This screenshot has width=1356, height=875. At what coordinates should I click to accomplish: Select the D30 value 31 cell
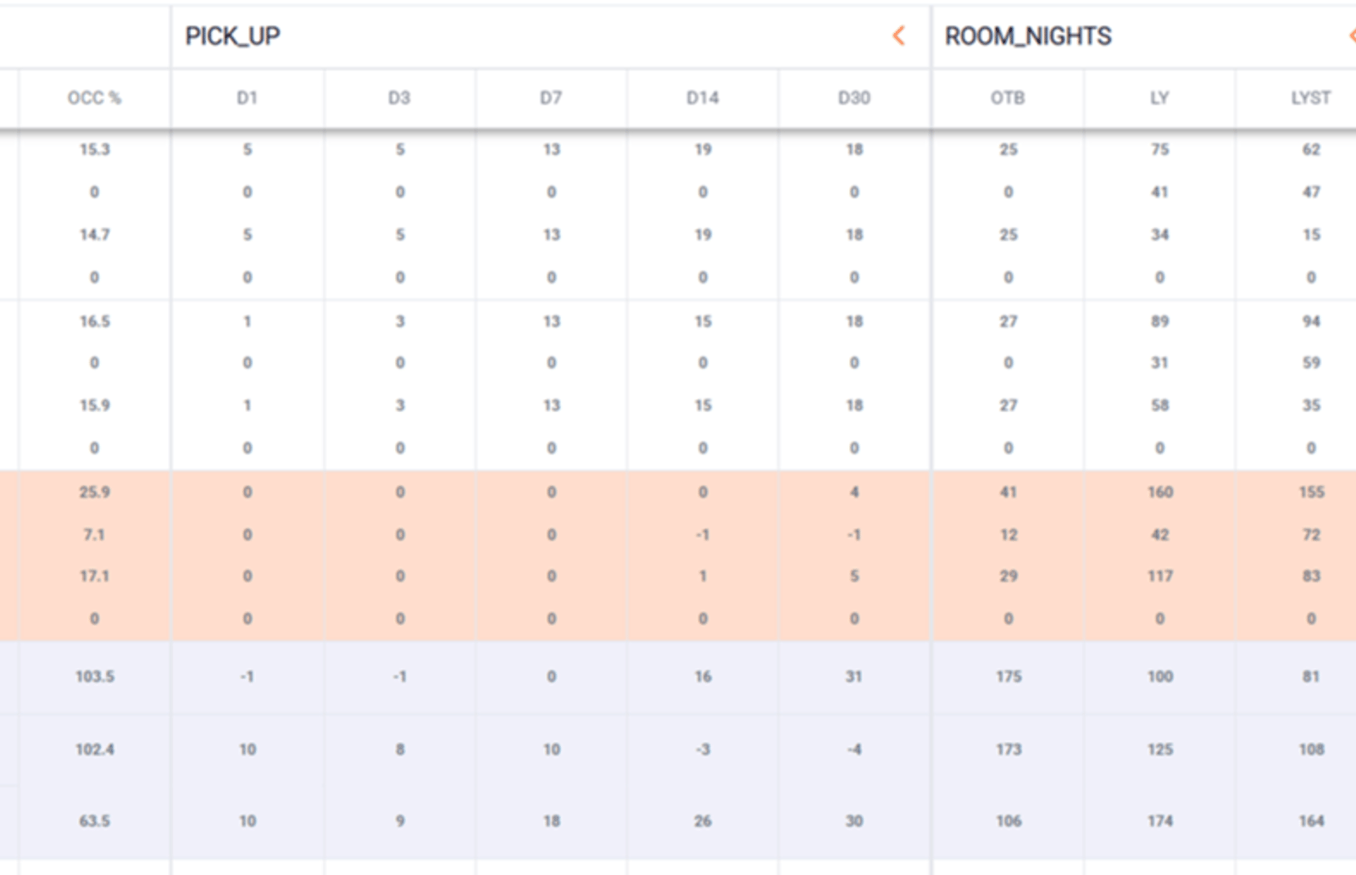tap(854, 677)
